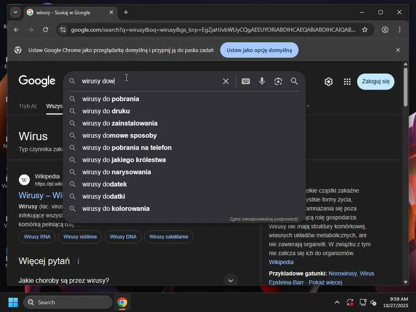
Task: Bookmark this page with the star icon
Action: 365,30
